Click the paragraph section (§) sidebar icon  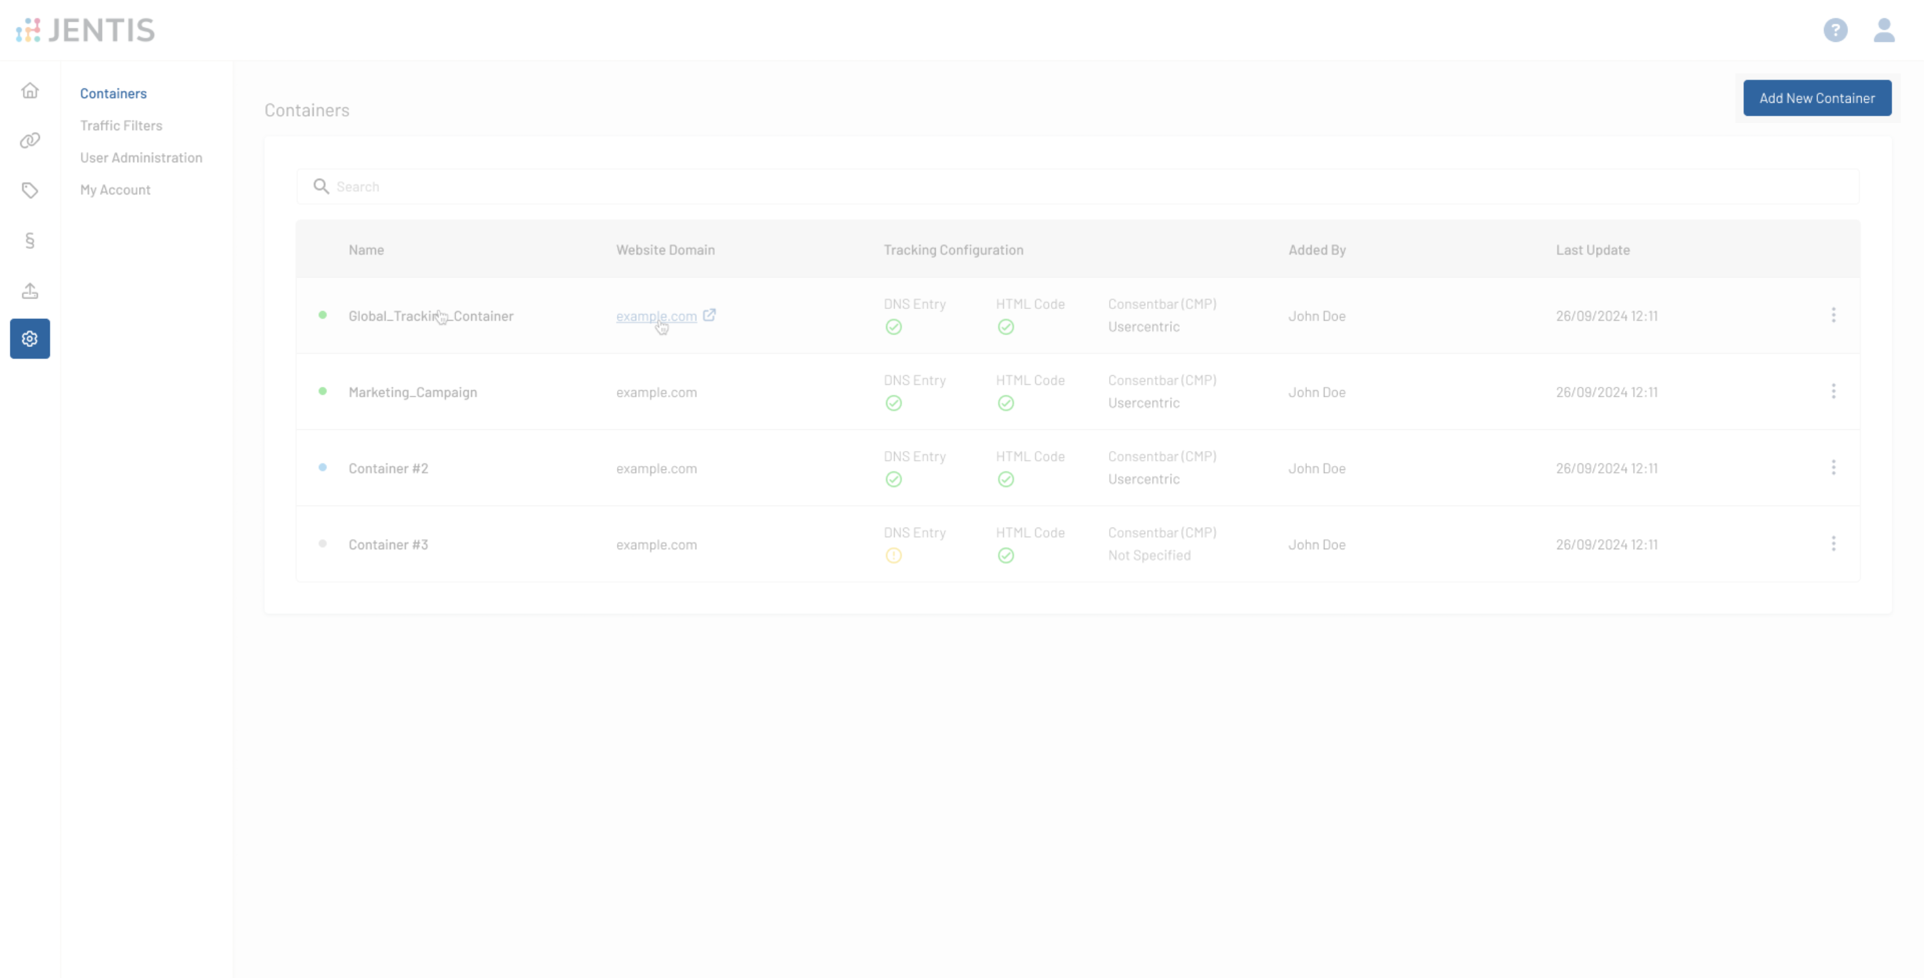click(30, 241)
